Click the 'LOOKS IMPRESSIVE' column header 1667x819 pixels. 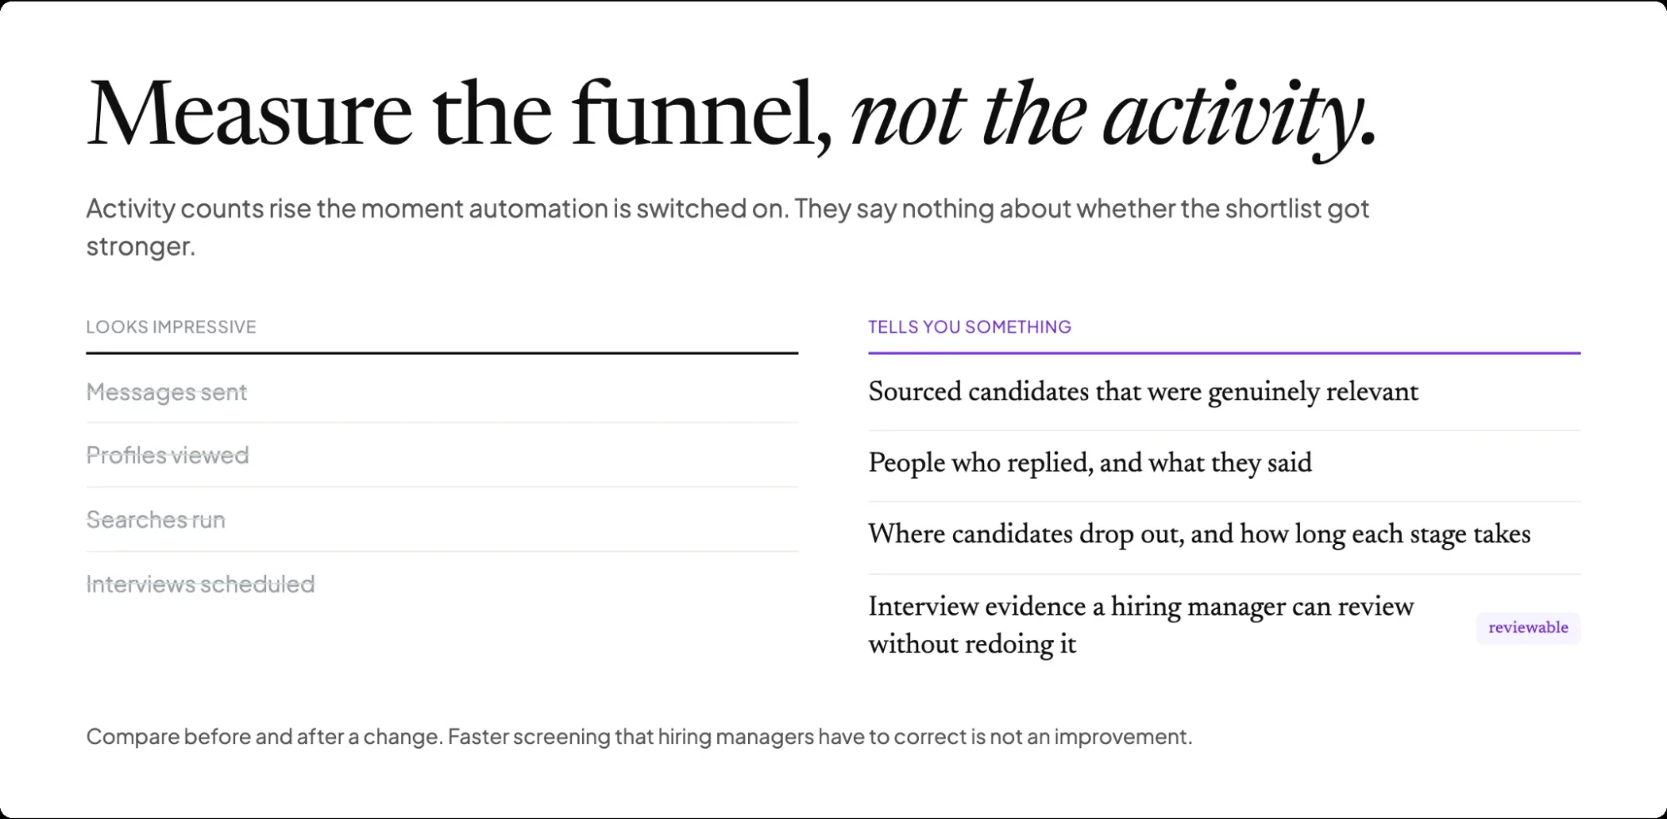click(x=171, y=327)
